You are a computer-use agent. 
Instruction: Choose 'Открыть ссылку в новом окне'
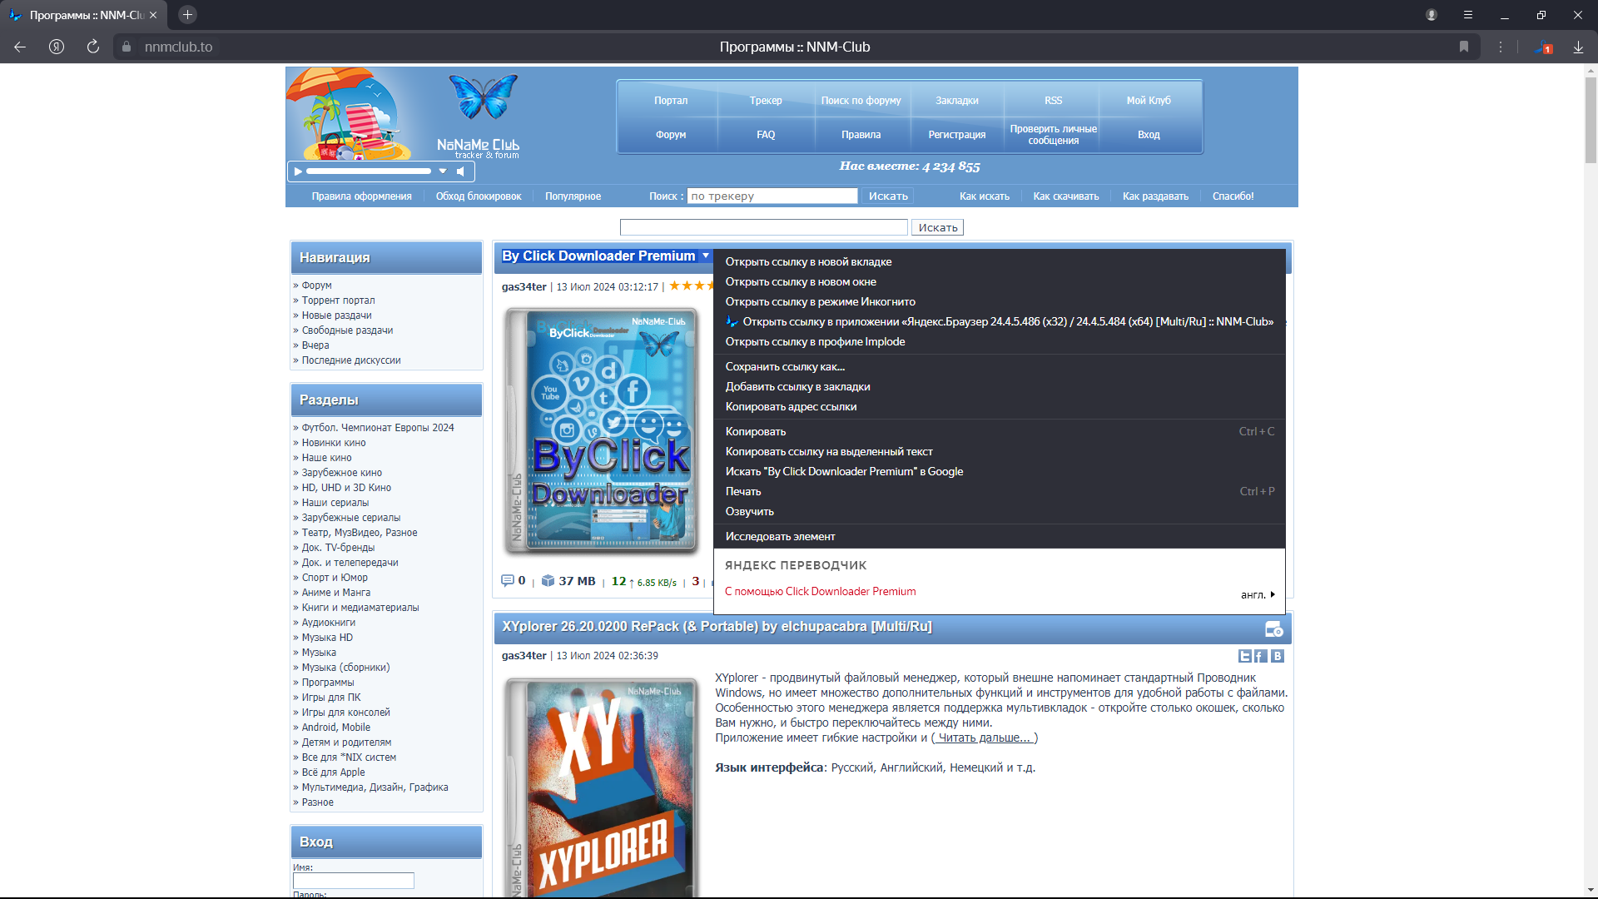coord(1000,281)
